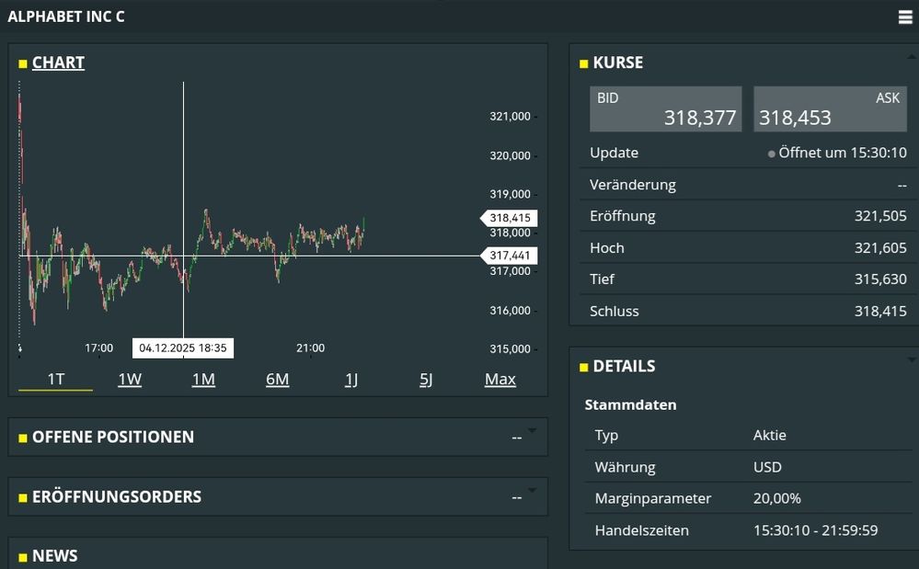Screen dimensions: 919x569
Task: Expand the OFFENE POSITIONEN panel arrow
Action: coord(533,431)
